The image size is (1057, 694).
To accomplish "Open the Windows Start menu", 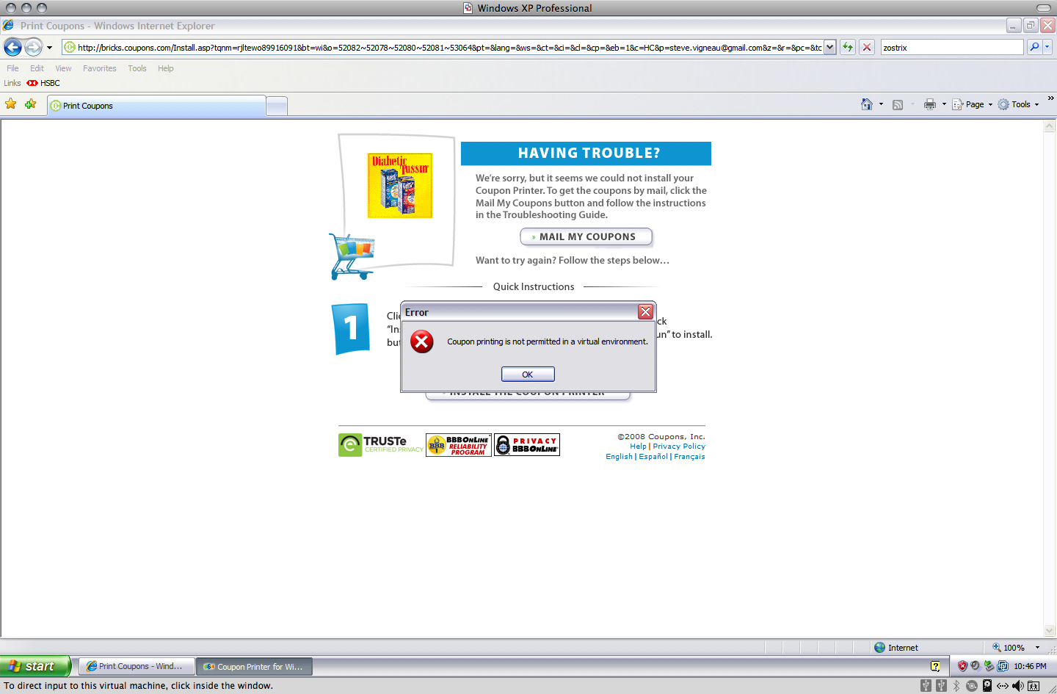I will (35, 666).
